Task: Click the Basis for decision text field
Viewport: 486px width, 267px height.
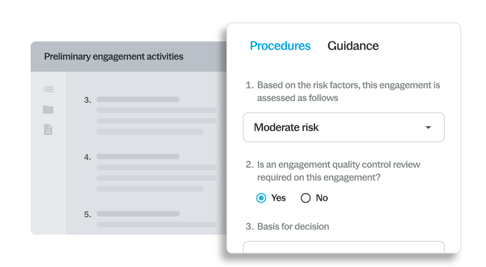Action: coord(343,247)
